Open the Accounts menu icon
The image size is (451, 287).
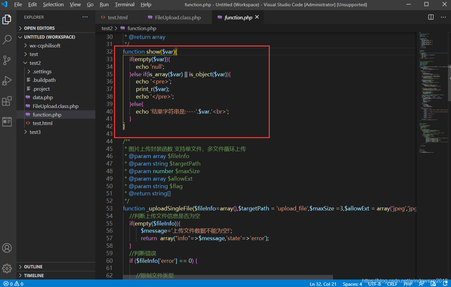coord(7,248)
